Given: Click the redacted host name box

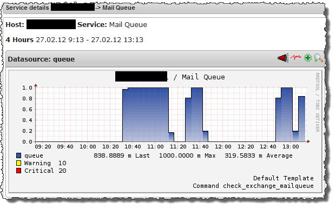Looking at the screenshot, I should [51, 24].
